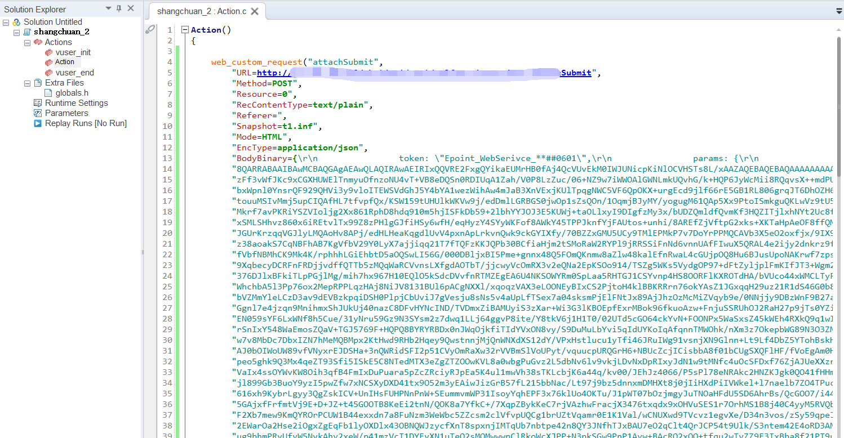Screen dimensions: 844x438
Task: Click line number 14 in gutter
Action: 167,169
